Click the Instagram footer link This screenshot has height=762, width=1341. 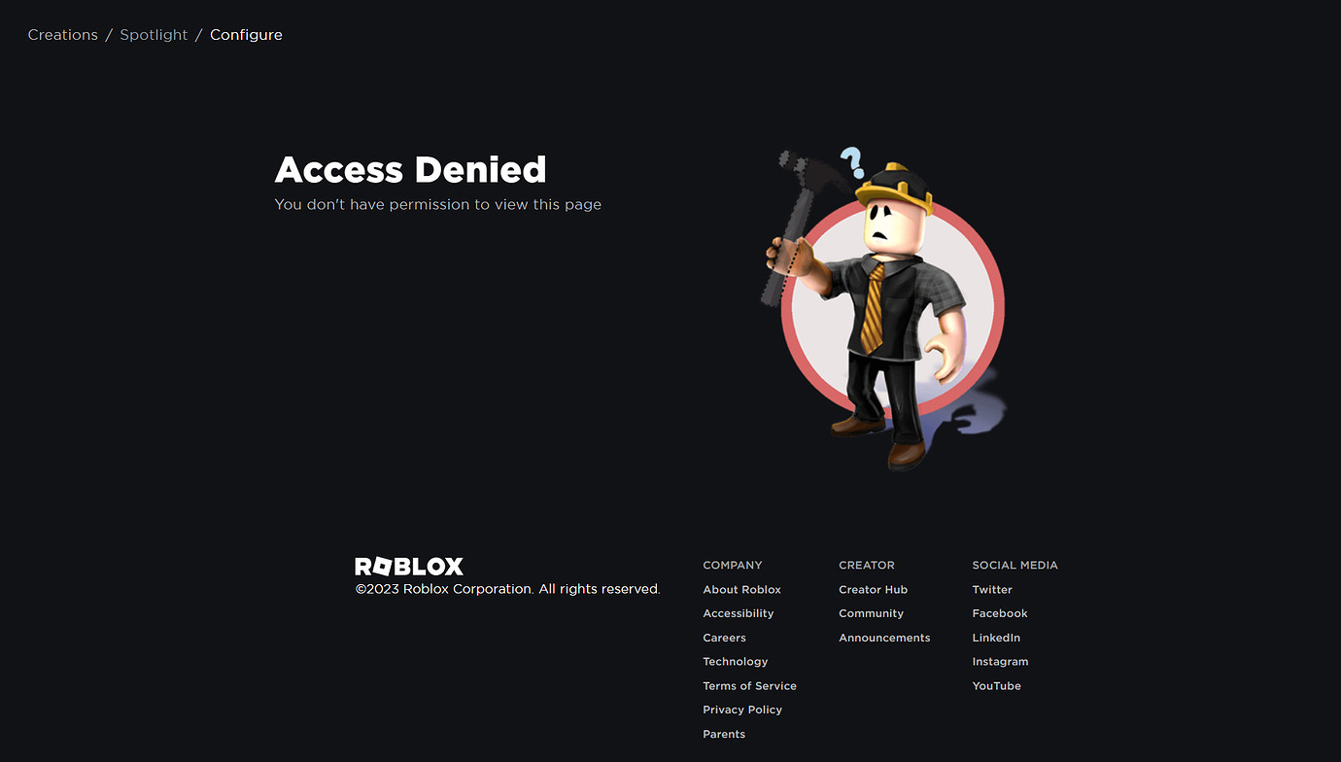pyautogui.click(x=1000, y=662)
